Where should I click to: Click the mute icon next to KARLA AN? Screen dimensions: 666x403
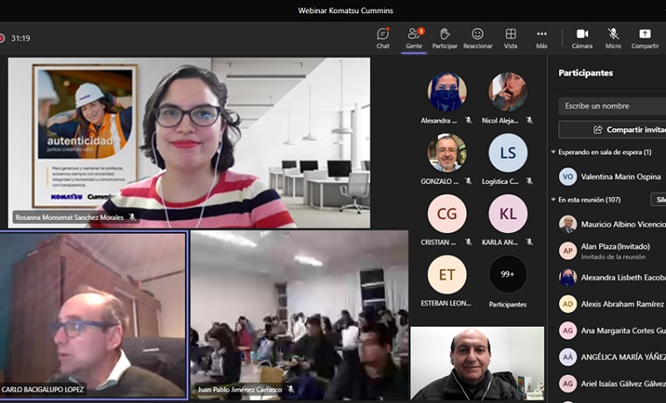[x=529, y=242]
